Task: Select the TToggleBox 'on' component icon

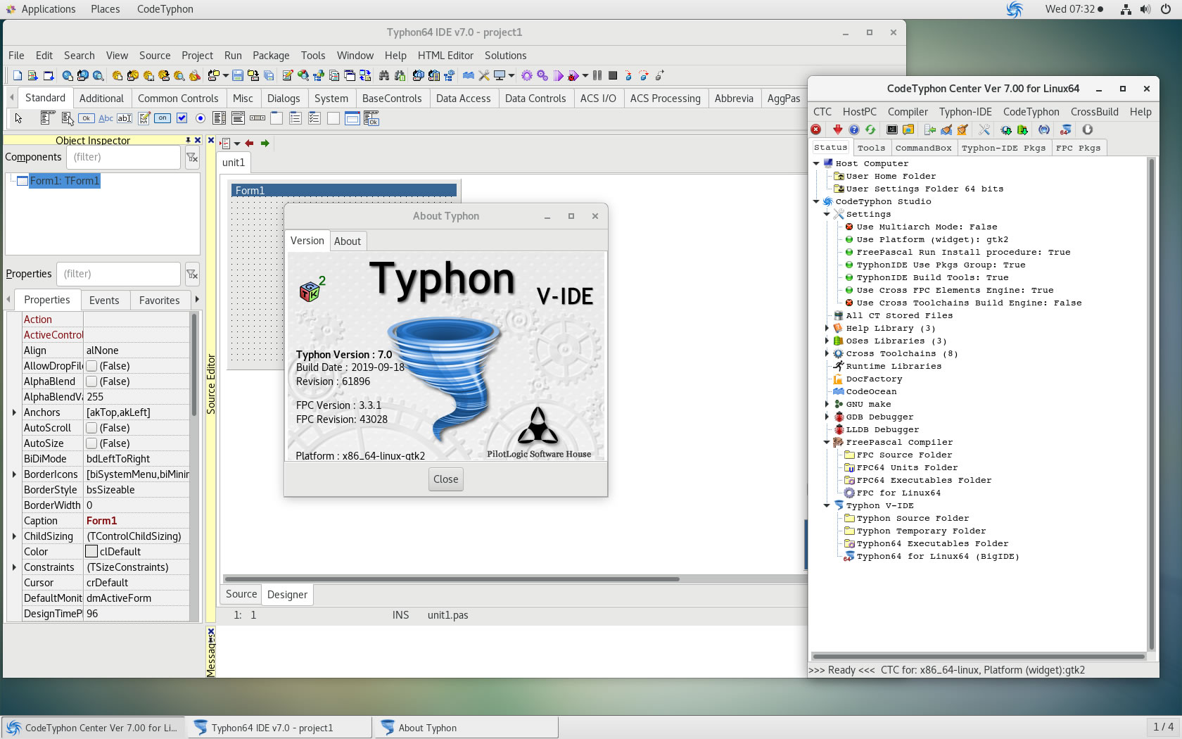Action: [163, 118]
